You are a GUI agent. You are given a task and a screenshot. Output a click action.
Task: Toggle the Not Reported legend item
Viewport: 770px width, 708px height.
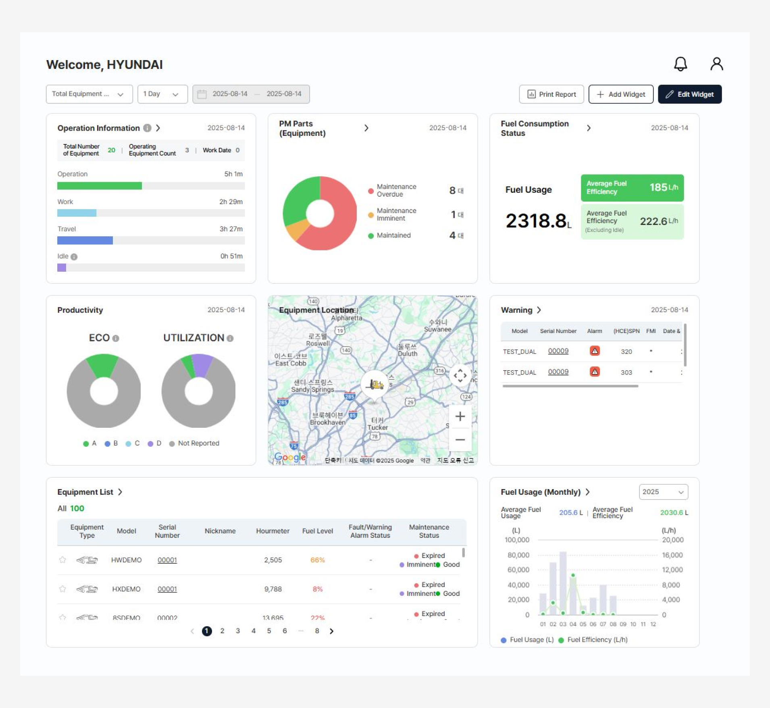click(194, 443)
